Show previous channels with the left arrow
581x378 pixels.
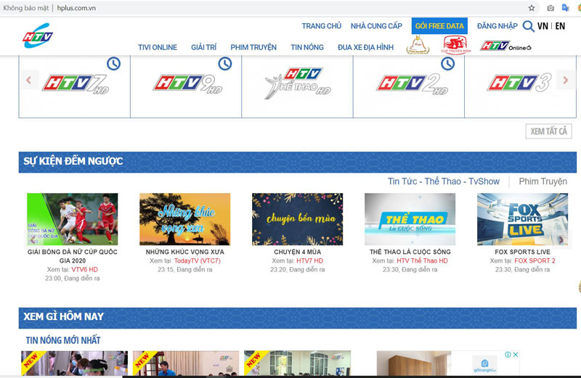pyautogui.click(x=29, y=80)
